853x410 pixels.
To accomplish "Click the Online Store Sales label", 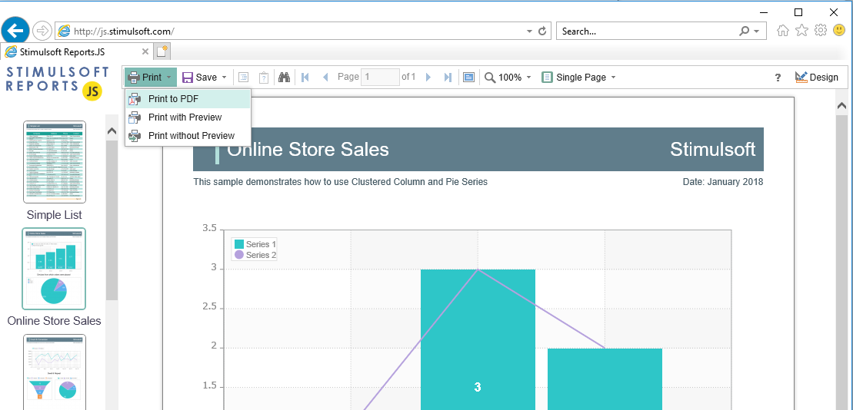I will tap(55, 321).
